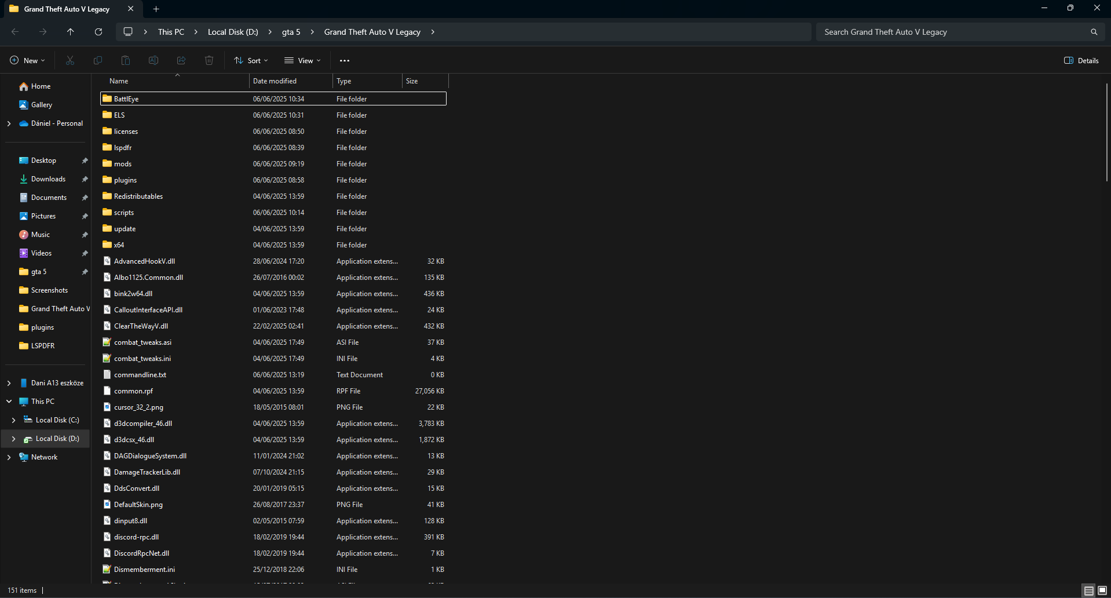Select the AdvancedHookV.dll file icon
Image resolution: width=1111 pixels, height=598 pixels.
point(107,261)
